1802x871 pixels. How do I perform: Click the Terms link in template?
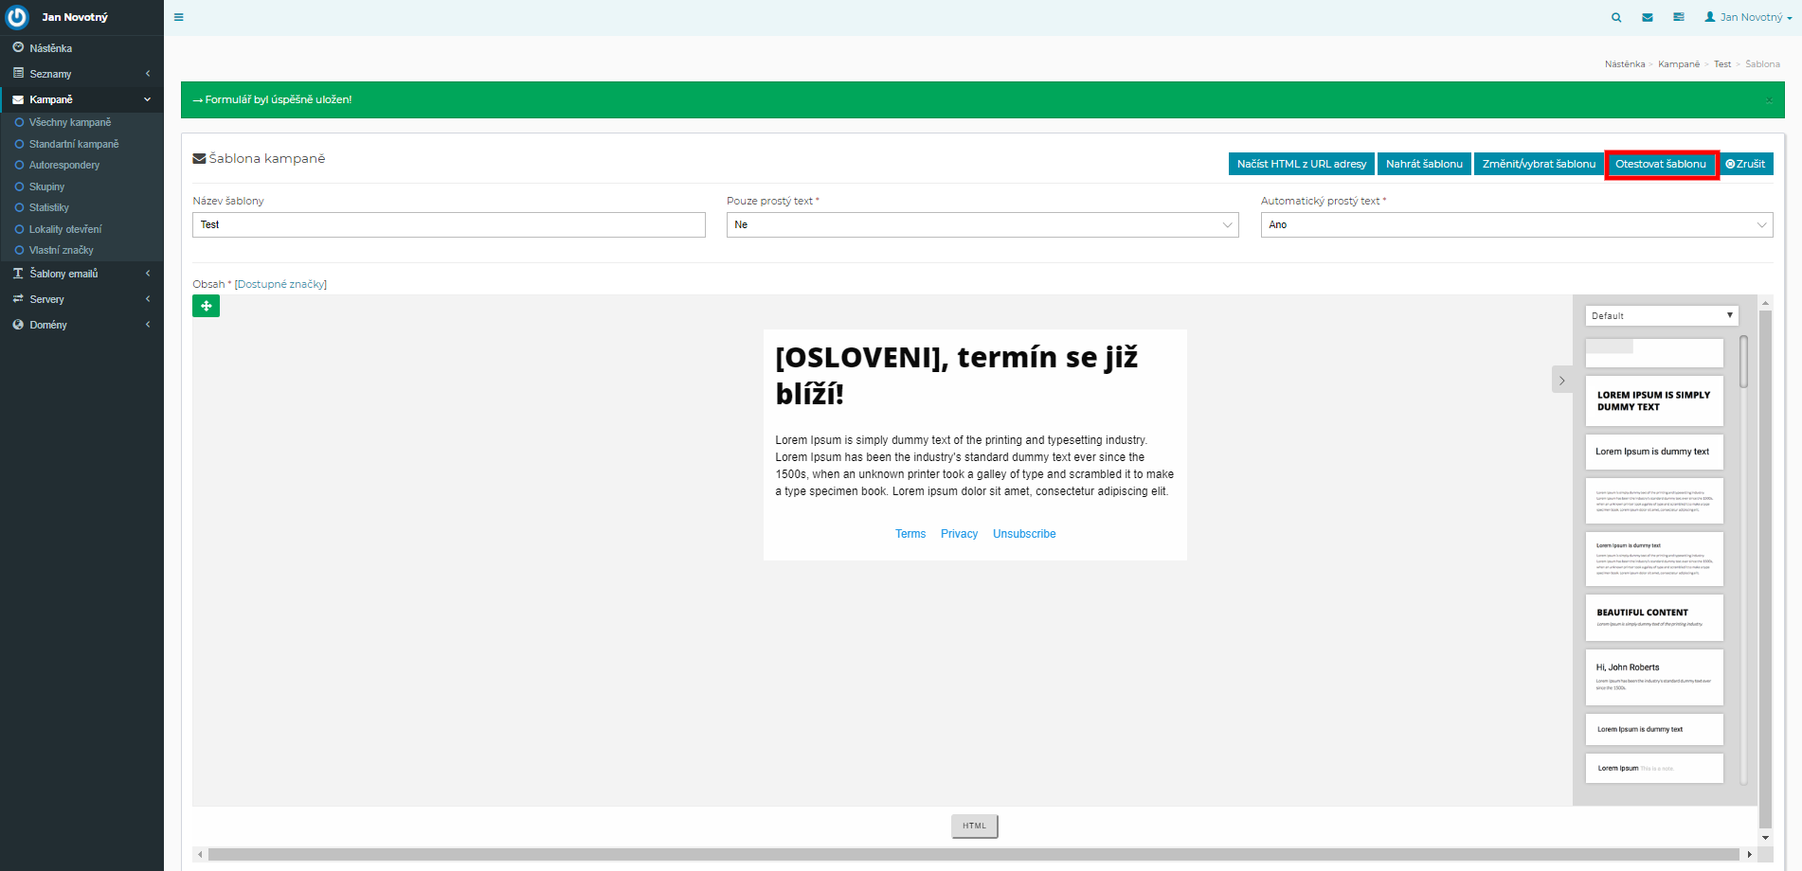[x=910, y=534]
